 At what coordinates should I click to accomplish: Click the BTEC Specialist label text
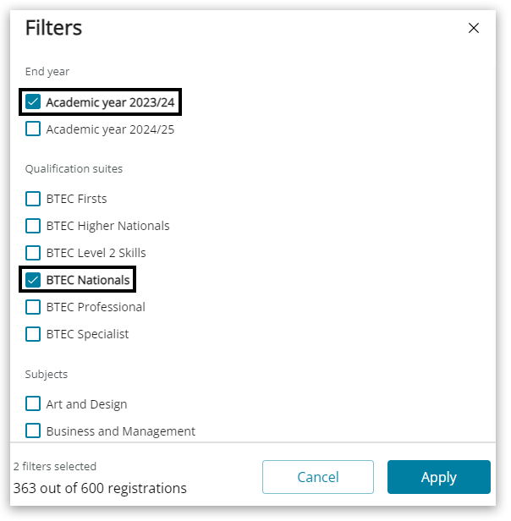[87, 334]
